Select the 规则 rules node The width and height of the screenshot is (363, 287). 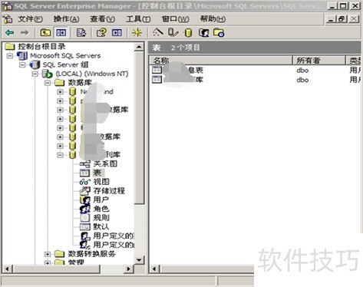click(x=101, y=218)
